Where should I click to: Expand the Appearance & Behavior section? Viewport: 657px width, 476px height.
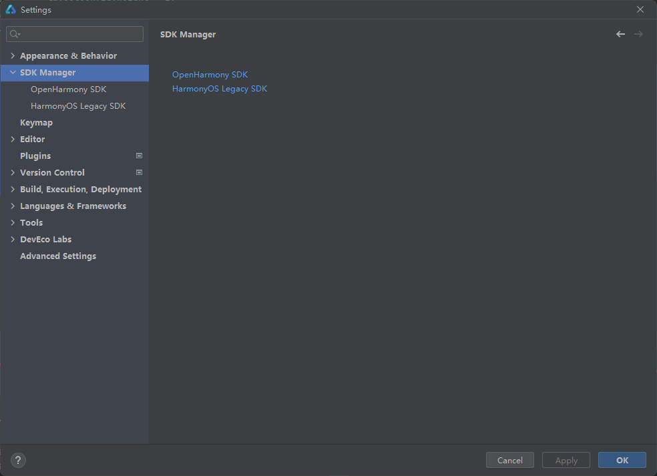[x=13, y=55]
